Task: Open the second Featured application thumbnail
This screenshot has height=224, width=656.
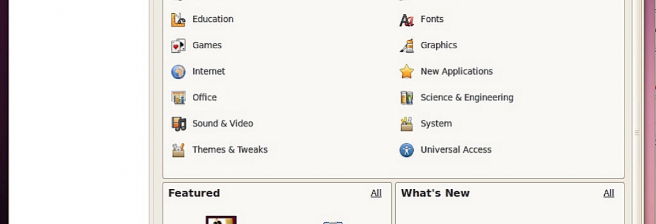Action: pyautogui.click(x=333, y=223)
